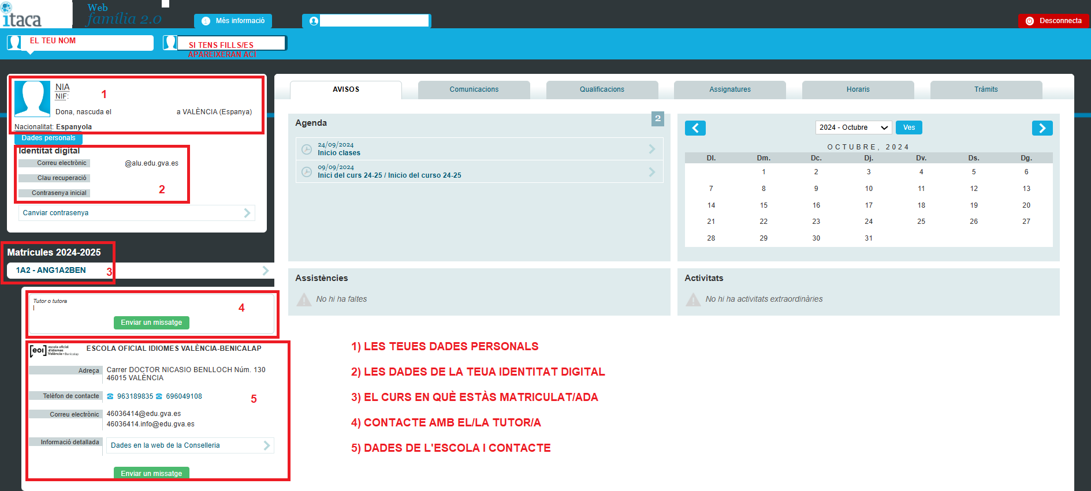Go to next month in calendar

tap(1042, 128)
